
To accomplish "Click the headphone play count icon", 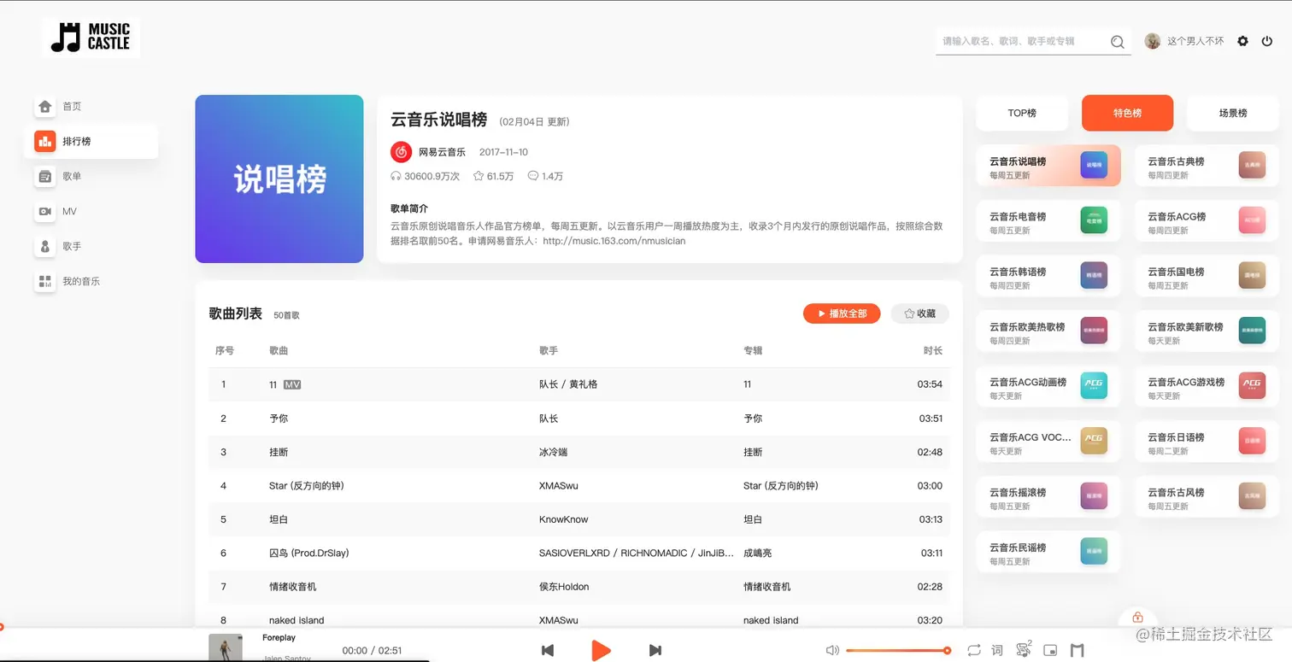I will [396, 176].
